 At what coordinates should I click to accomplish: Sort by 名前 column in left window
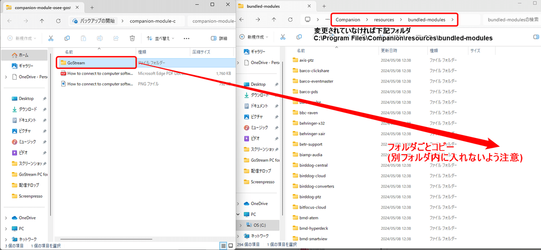pyautogui.click(x=69, y=52)
